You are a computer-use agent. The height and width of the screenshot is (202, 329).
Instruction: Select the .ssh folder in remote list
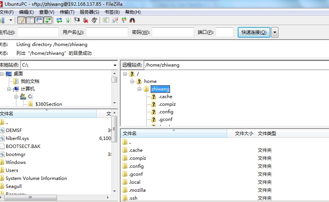(133, 198)
